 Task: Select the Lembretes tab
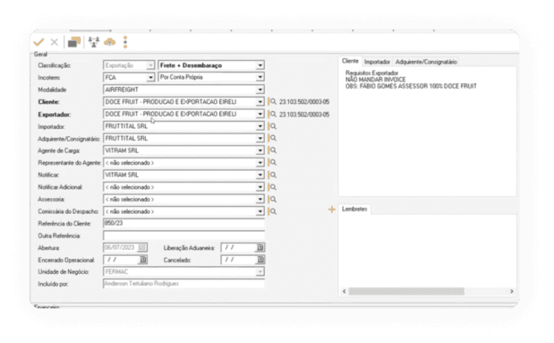point(354,209)
